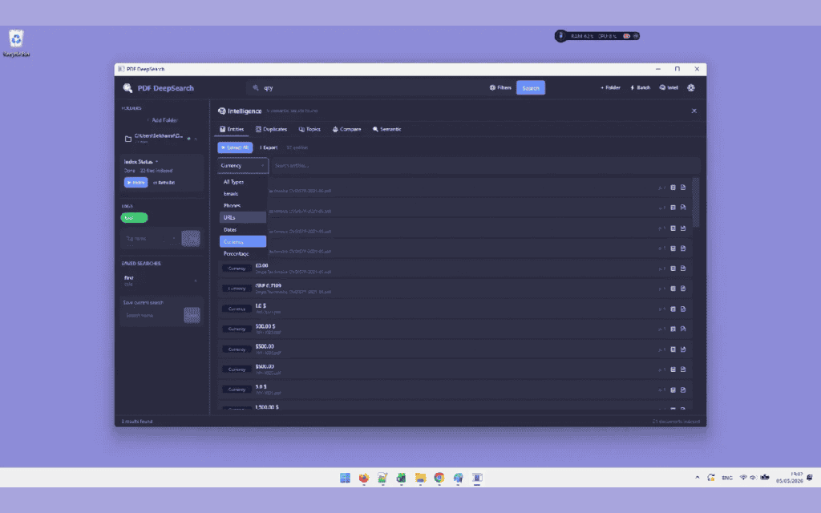Image resolution: width=821 pixels, height=513 pixels.
Task: Select the £0.00 entity value
Action: click(262, 265)
